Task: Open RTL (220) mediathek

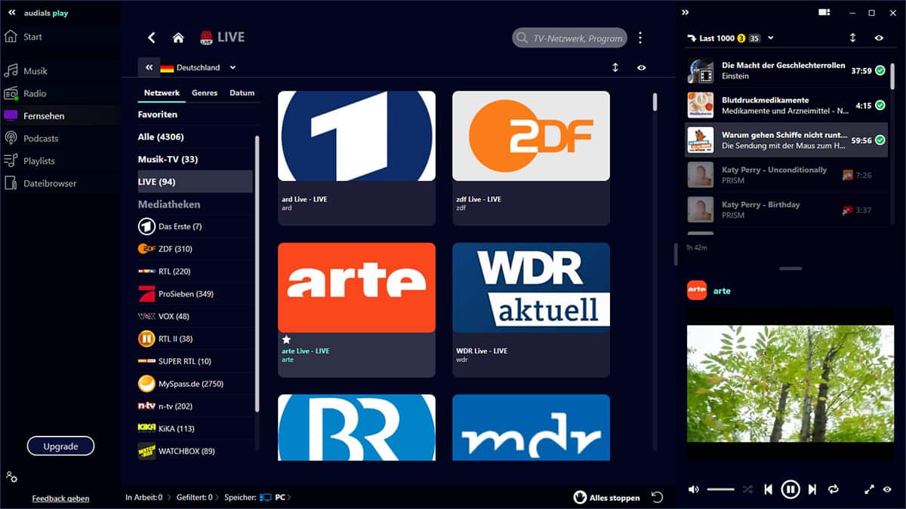Action: pyautogui.click(x=195, y=271)
